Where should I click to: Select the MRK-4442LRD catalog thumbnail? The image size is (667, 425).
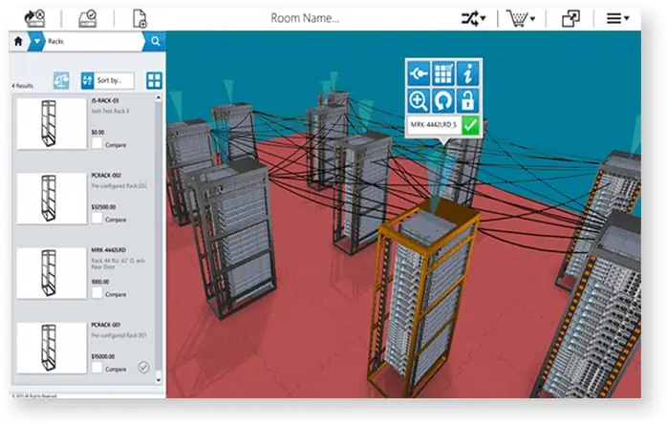pyautogui.click(x=52, y=273)
